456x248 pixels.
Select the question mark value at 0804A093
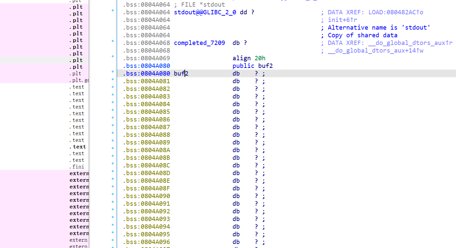(257, 219)
